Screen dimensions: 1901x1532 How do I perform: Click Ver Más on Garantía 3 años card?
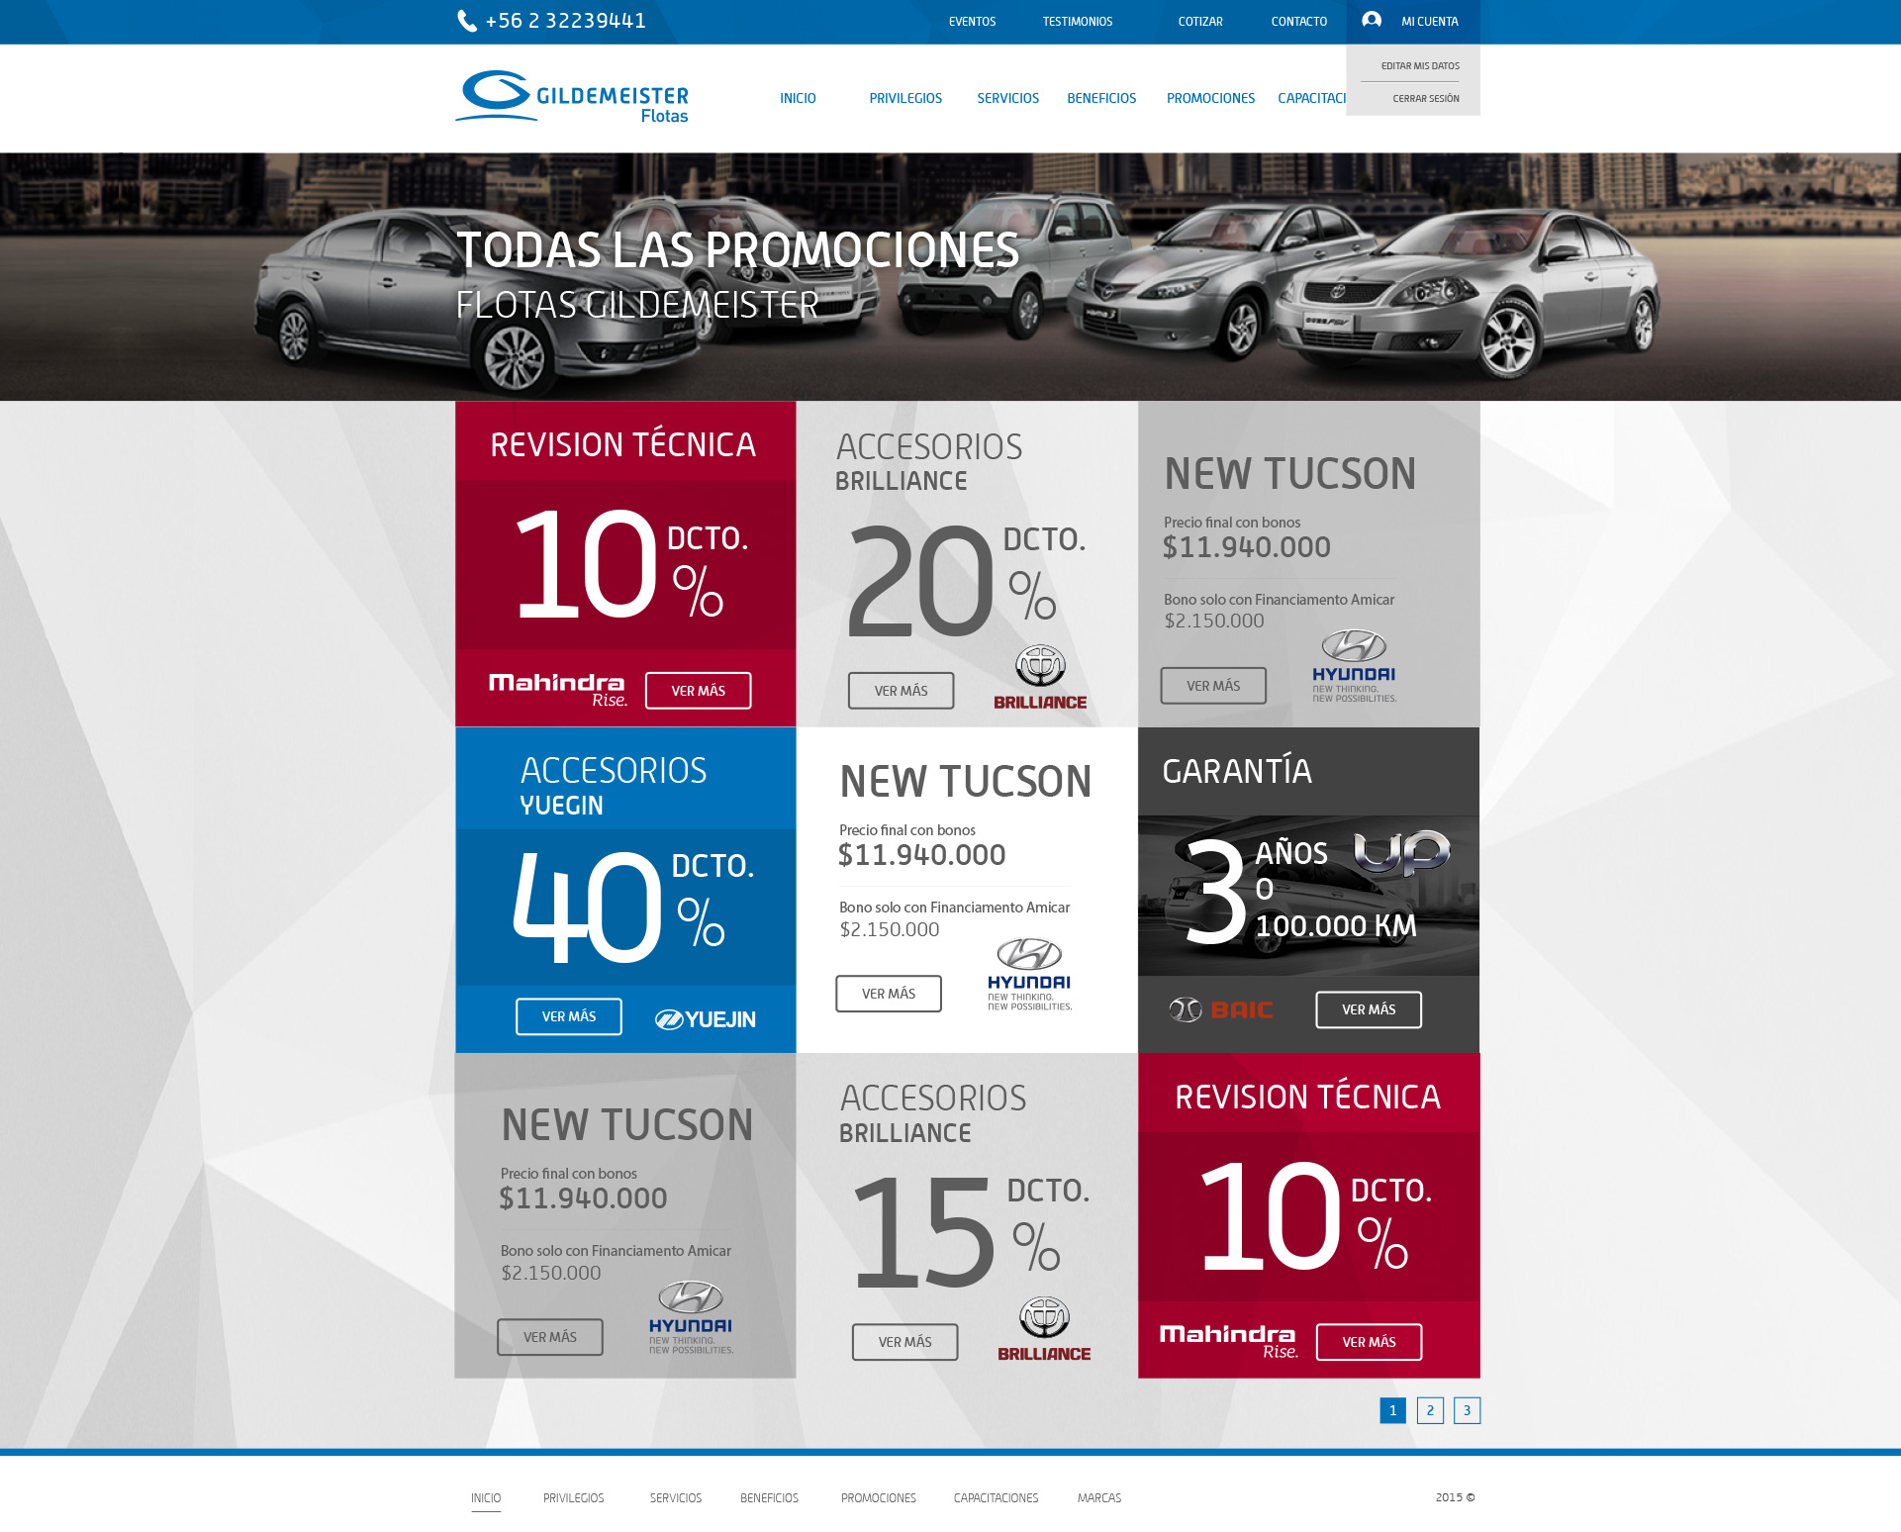tap(1369, 1009)
